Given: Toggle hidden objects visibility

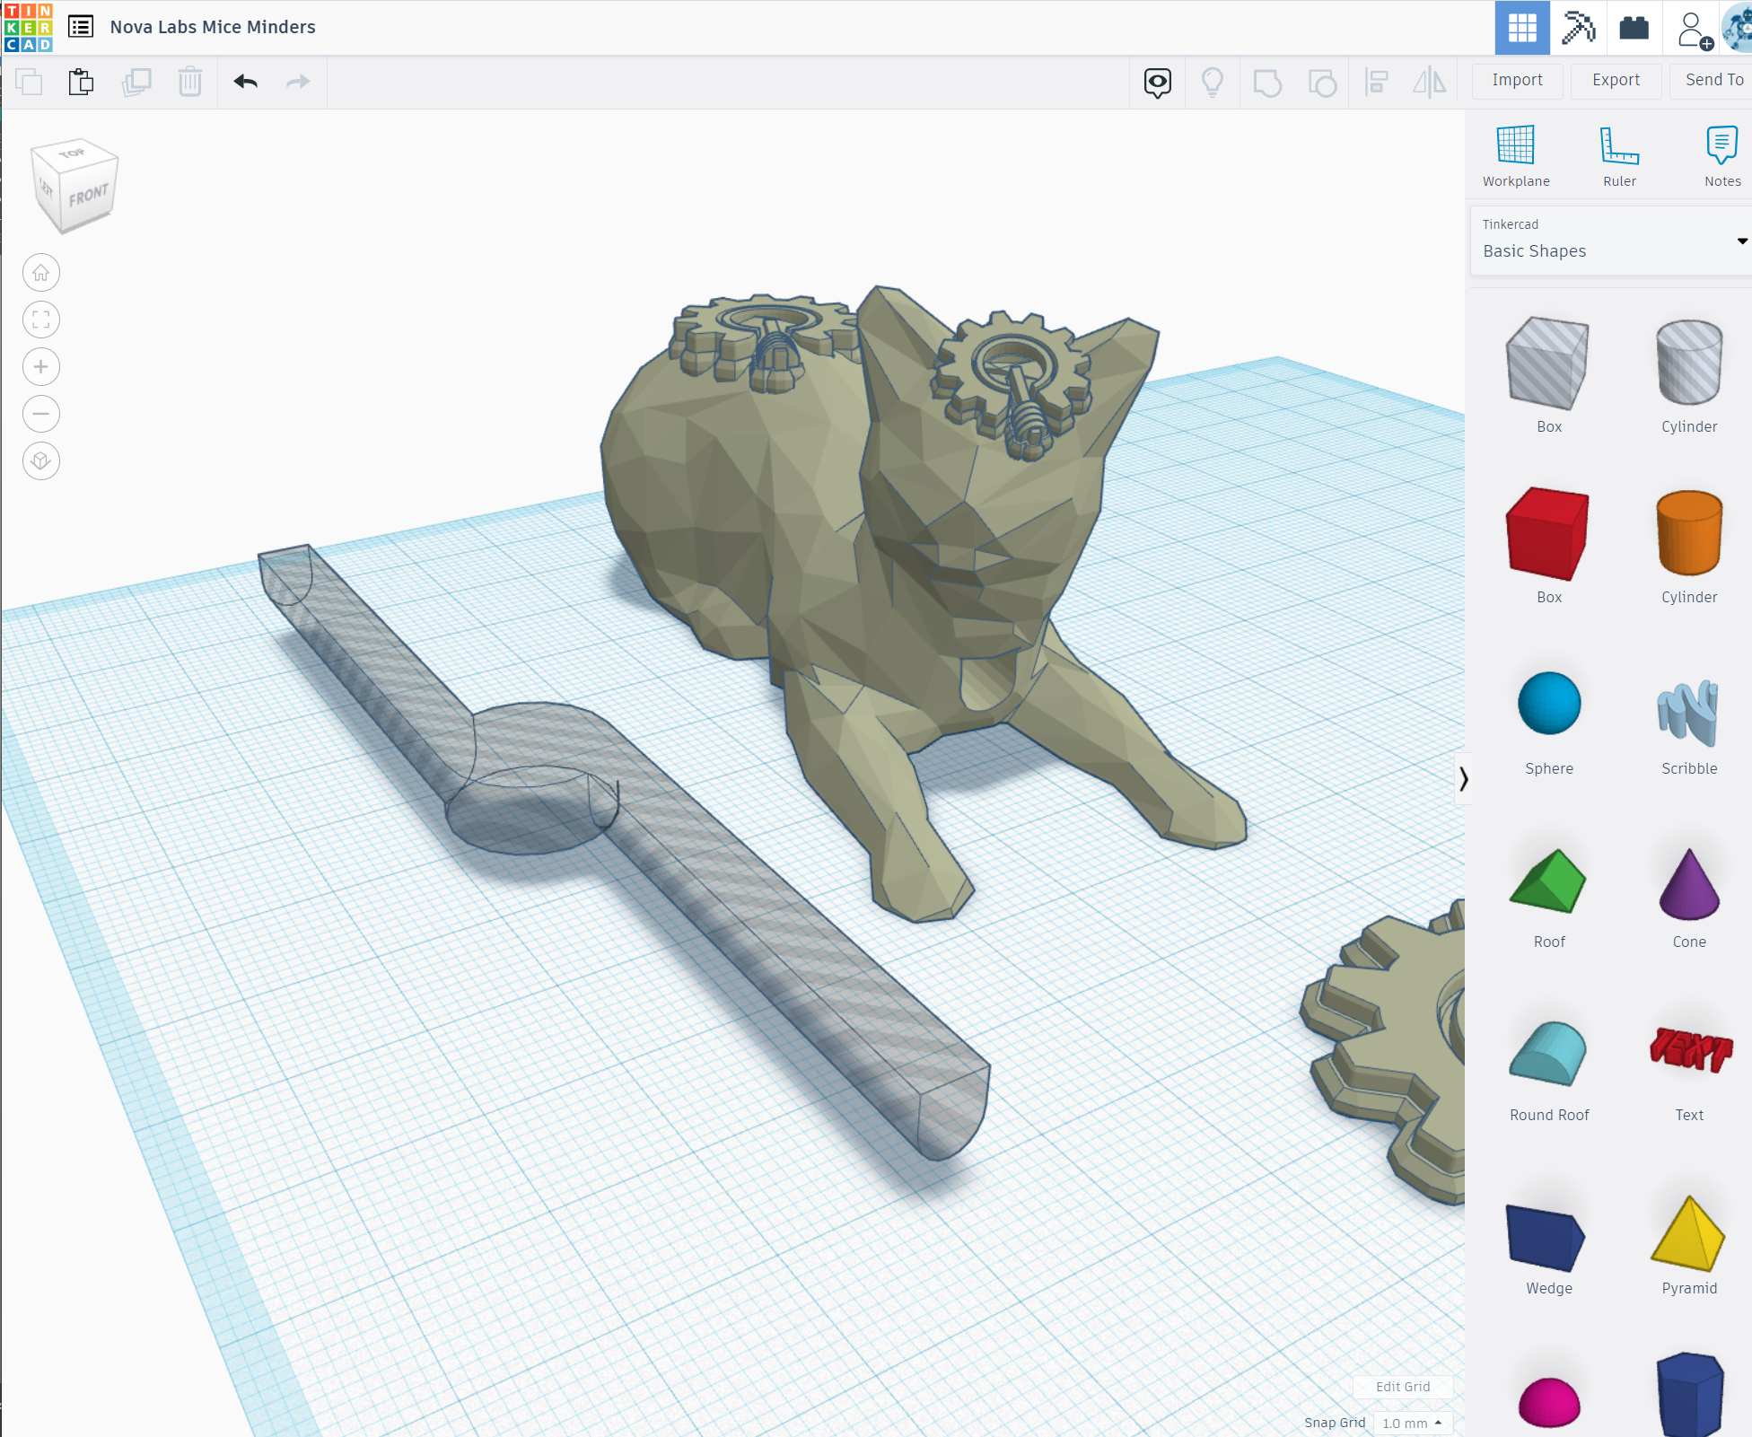Looking at the screenshot, I should (1157, 82).
